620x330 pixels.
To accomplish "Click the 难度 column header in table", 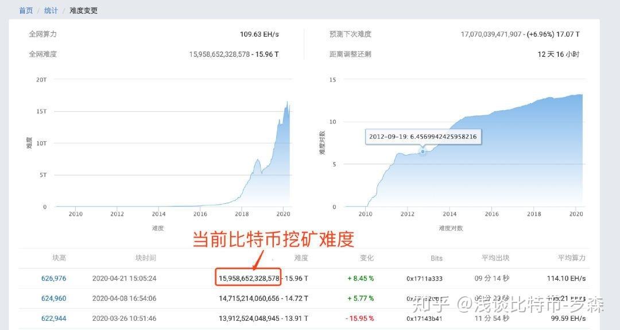I will coord(301,258).
